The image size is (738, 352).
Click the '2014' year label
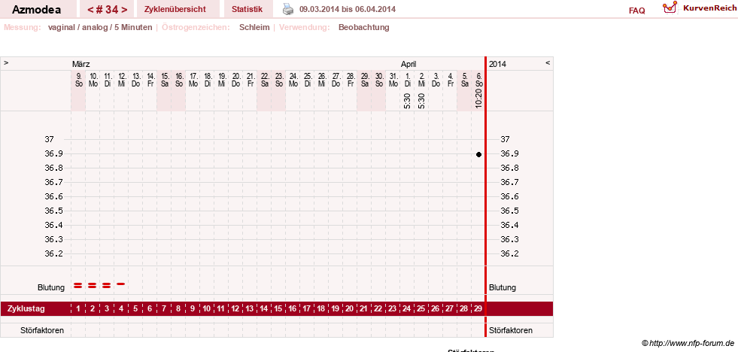497,64
